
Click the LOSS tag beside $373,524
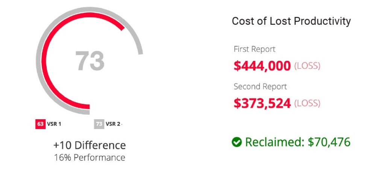[x=307, y=103]
